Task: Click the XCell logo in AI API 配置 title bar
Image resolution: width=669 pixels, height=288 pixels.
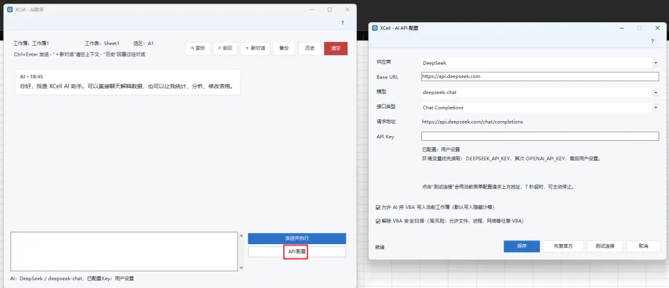Action: click(375, 28)
